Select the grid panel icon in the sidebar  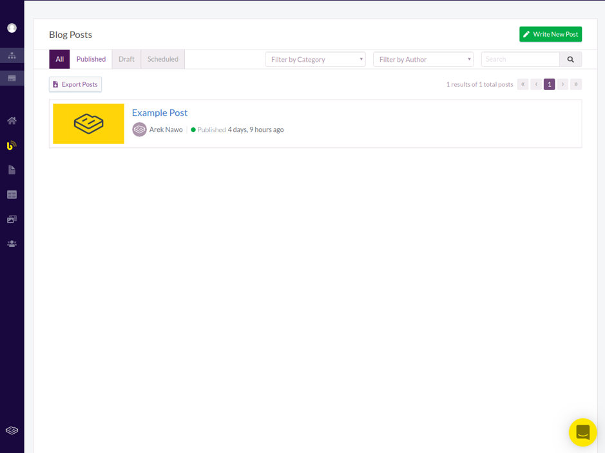coord(12,194)
